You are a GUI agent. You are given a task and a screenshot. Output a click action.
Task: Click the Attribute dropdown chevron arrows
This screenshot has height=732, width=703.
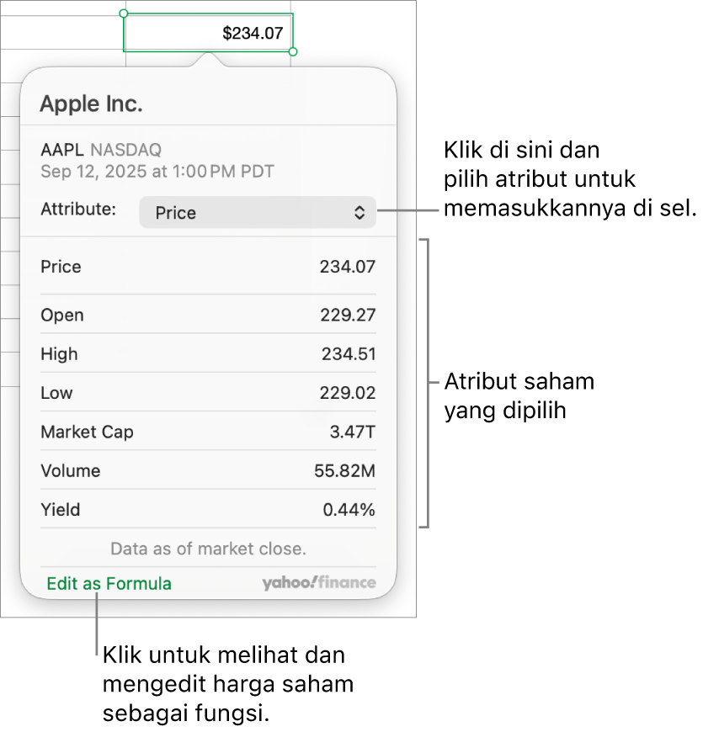point(361,212)
